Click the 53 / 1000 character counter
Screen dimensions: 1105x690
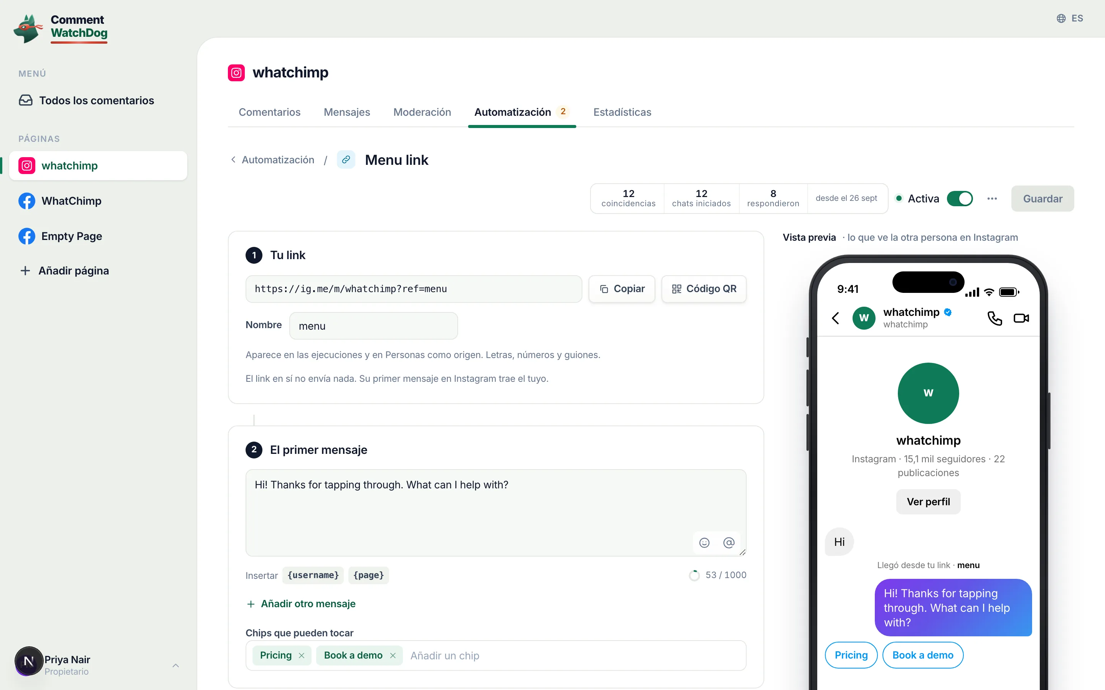click(x=726, y=575)
